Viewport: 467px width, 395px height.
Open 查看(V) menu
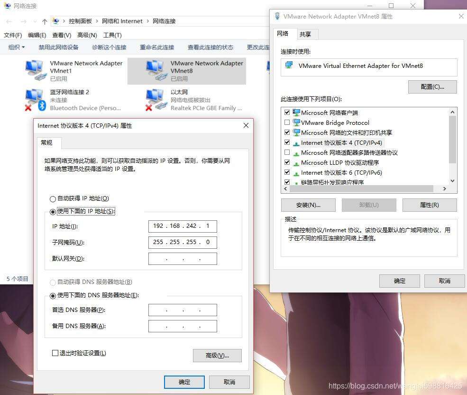[62, 35]
